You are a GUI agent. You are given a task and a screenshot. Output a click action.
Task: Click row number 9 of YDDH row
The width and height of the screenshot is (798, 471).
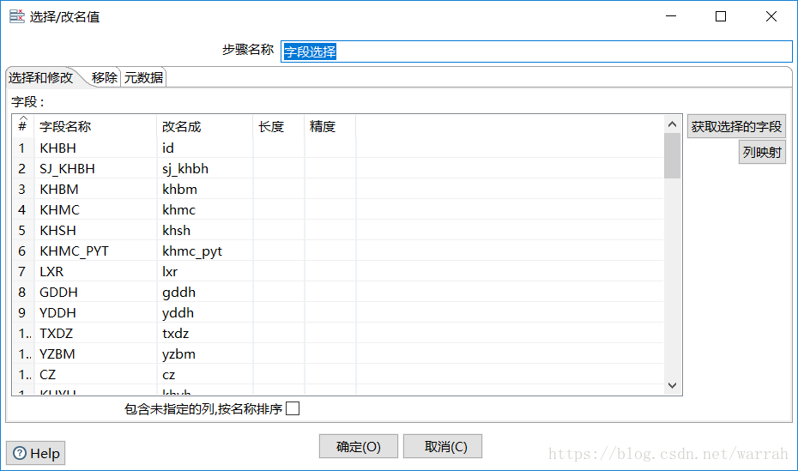click(x=22, y=312)
